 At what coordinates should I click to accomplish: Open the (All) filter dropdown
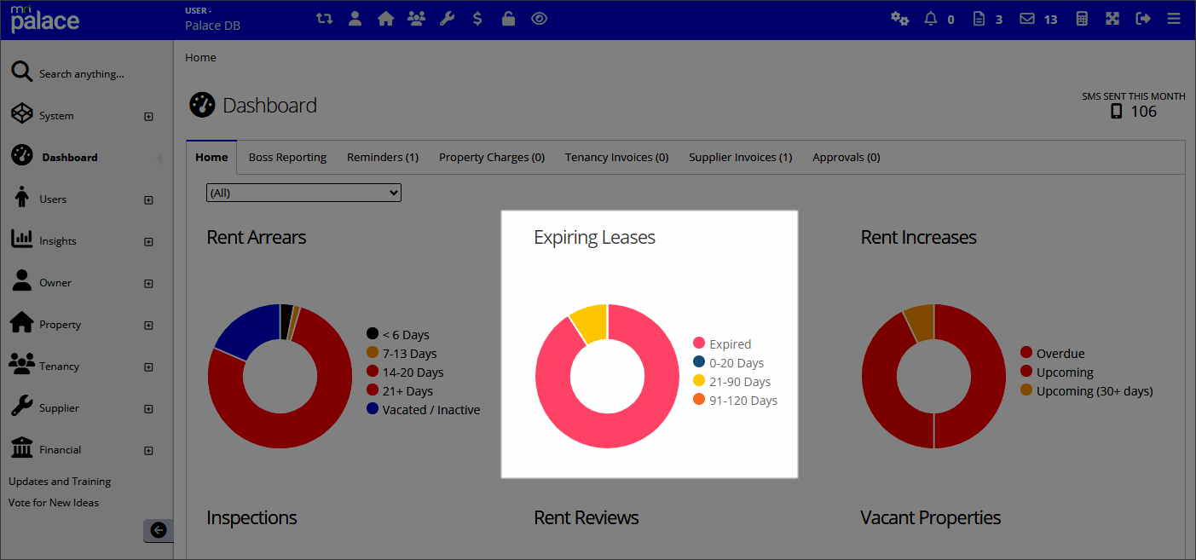pyautogui.click(x=303, y=193)
